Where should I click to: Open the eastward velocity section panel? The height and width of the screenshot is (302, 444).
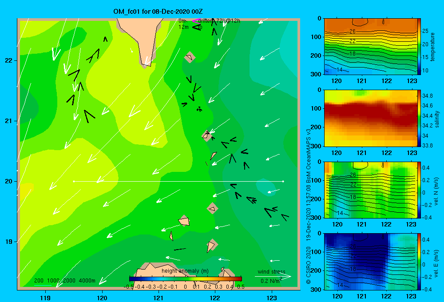(370, 262)
